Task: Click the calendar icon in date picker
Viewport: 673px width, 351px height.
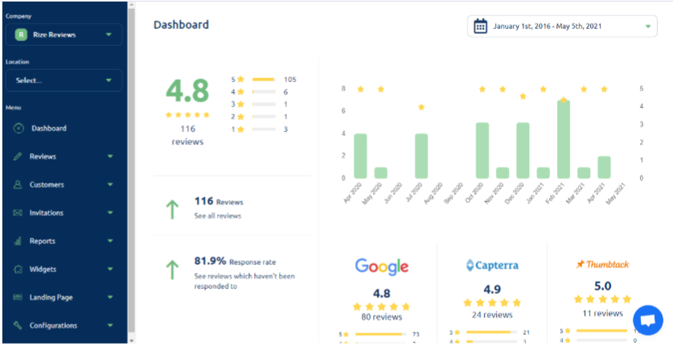Action: (480, 27)
